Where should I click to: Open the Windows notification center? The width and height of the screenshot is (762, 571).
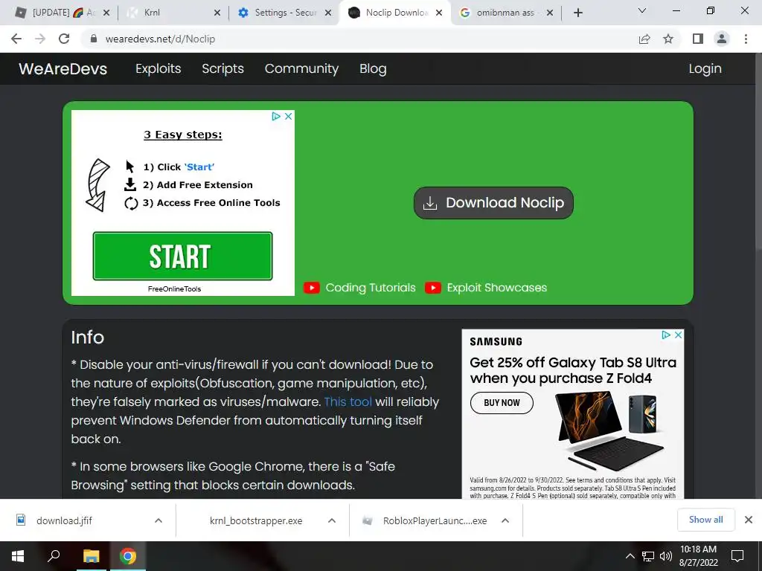pyautogui.click(x=737, y=556)
